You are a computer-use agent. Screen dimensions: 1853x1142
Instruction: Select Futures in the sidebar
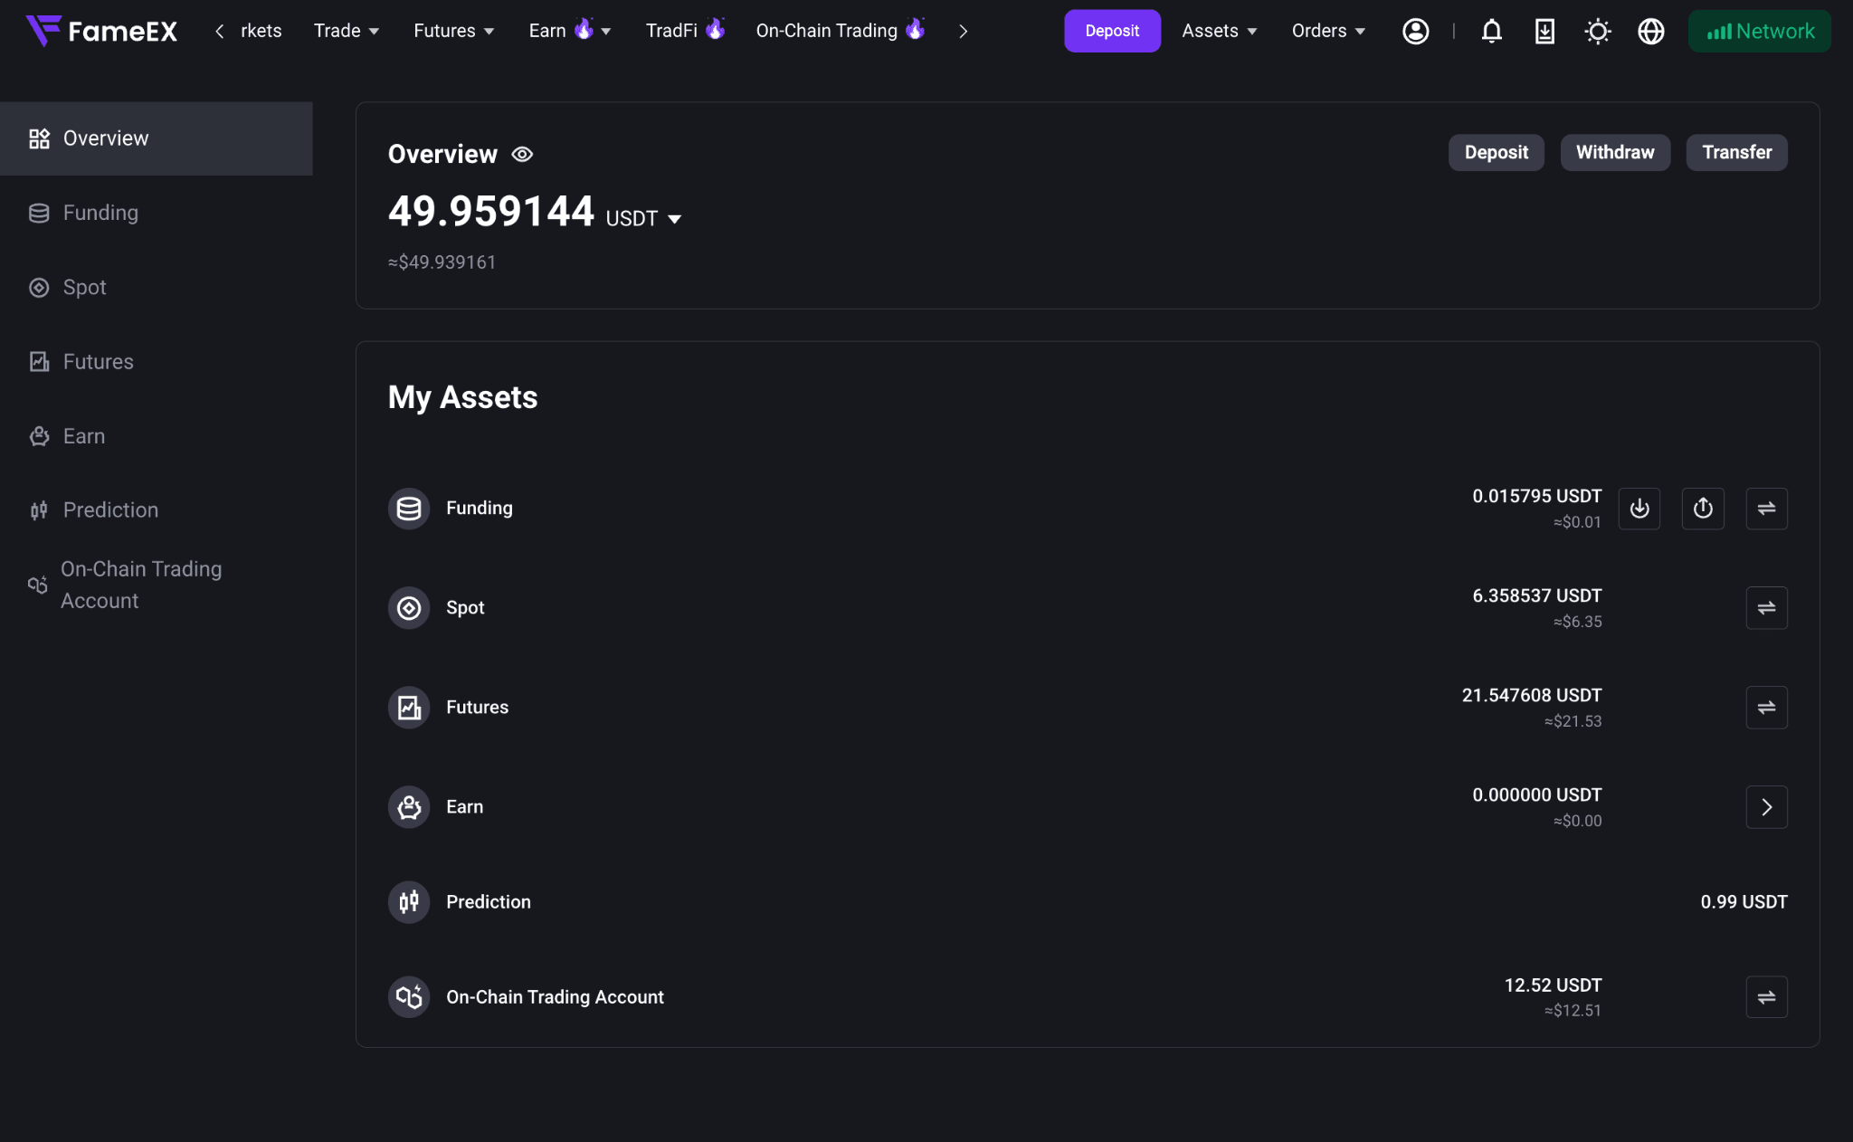157,362
